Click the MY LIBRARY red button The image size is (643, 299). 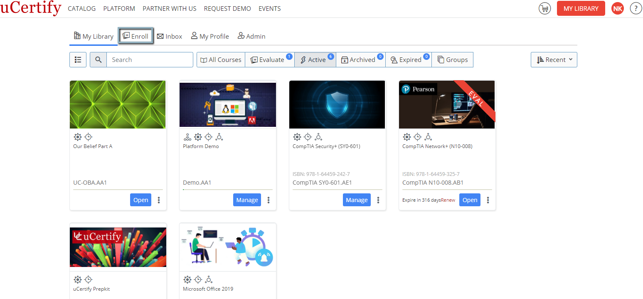point(581,8)
